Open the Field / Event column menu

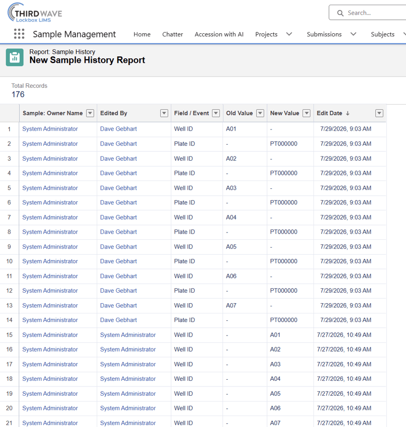(x=216, y=113)
